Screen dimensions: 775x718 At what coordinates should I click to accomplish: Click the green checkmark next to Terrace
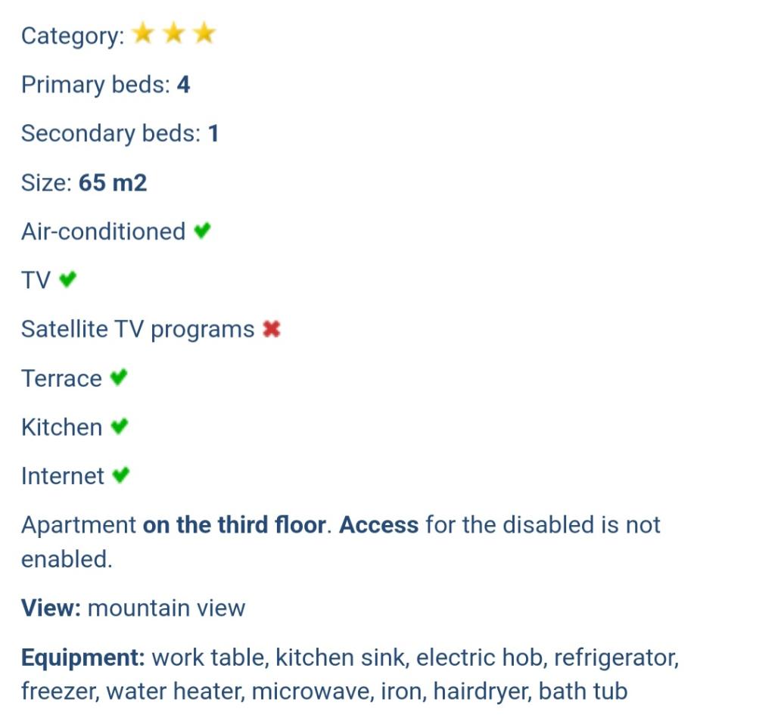pyautogui.click(x=118, y=378)
